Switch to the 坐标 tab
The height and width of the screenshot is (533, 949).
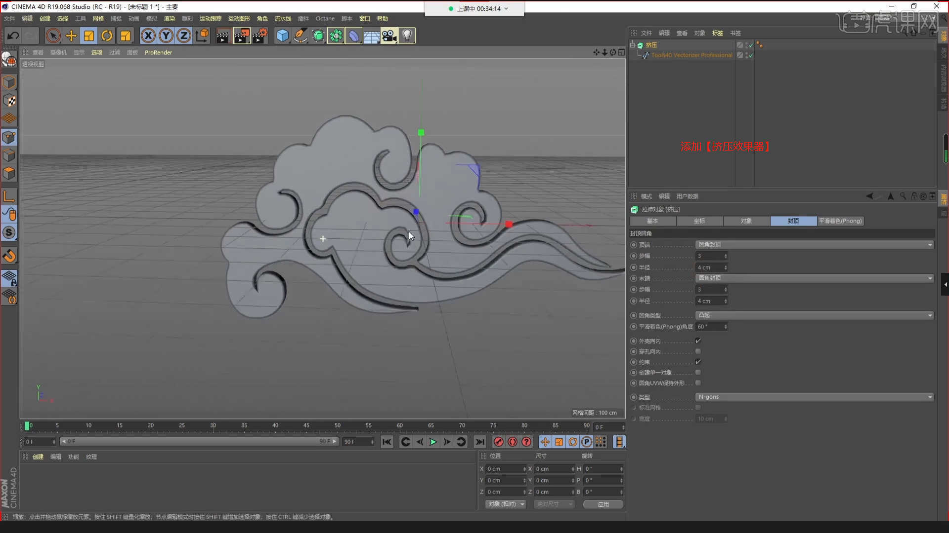pyautogui.click(x=699, y=221)
